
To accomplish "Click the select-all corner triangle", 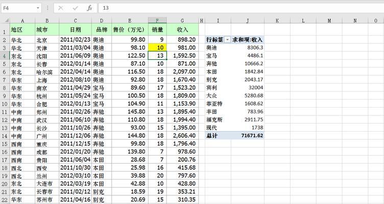I will point(6,20).
